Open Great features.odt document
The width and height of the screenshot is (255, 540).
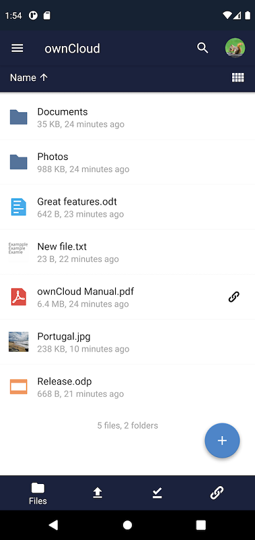click(x=127, y=207)
